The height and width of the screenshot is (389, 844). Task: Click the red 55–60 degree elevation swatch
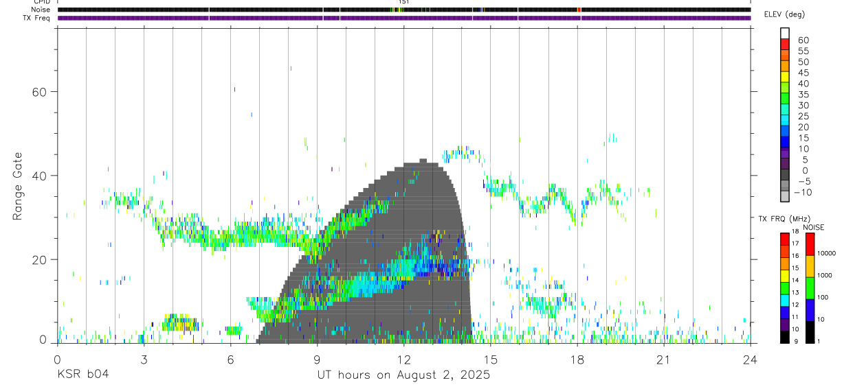click(785, 45)
